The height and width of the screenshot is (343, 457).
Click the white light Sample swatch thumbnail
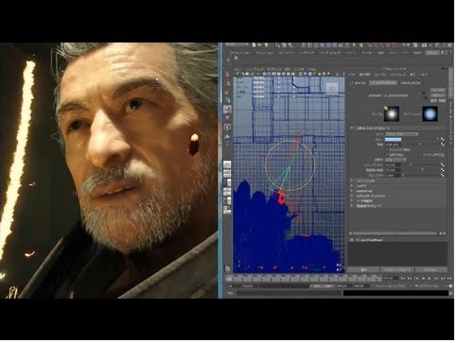(x=392, y=113)
